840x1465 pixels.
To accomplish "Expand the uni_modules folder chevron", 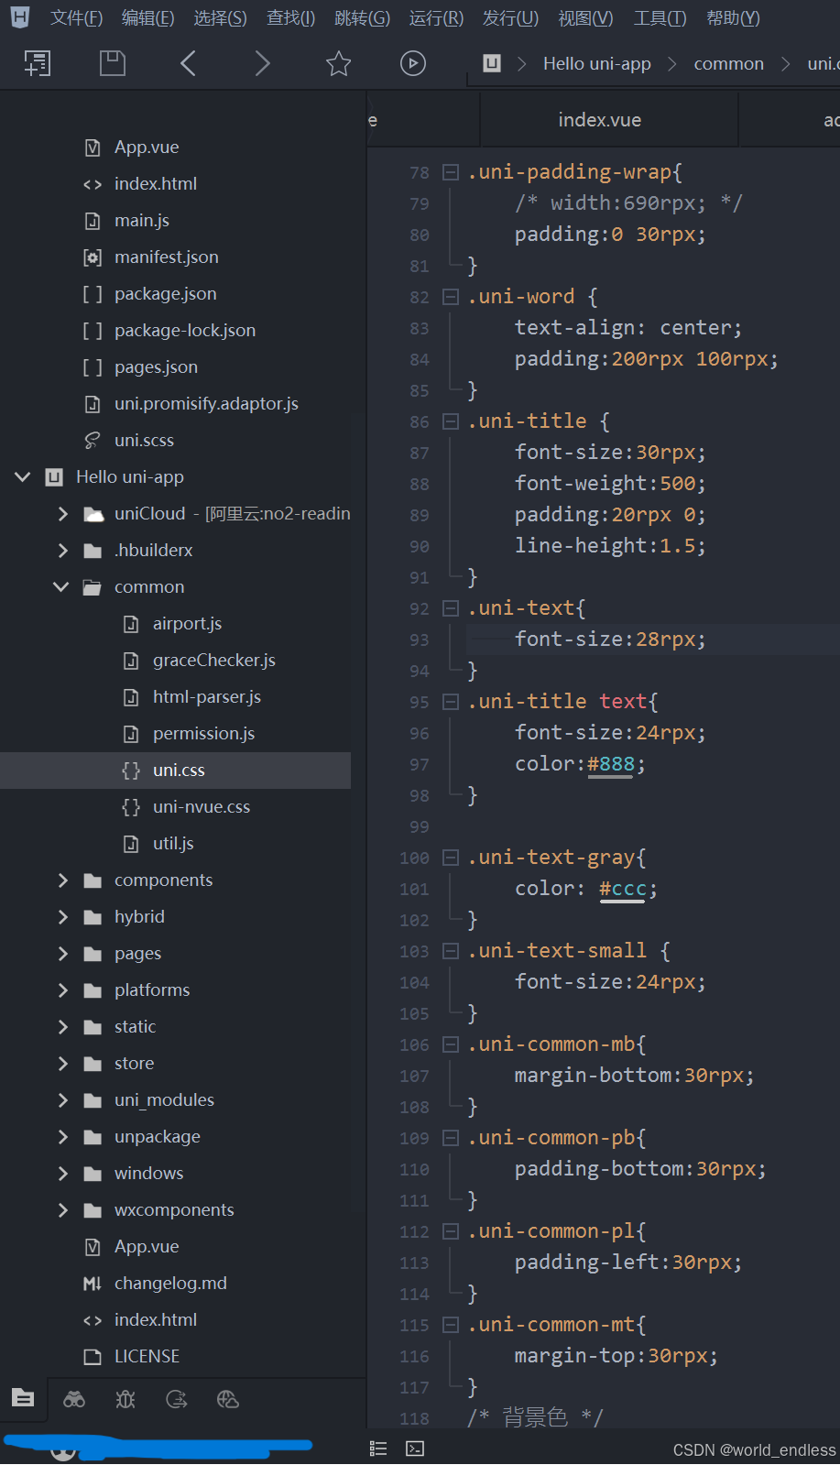I will [62, 1100].
